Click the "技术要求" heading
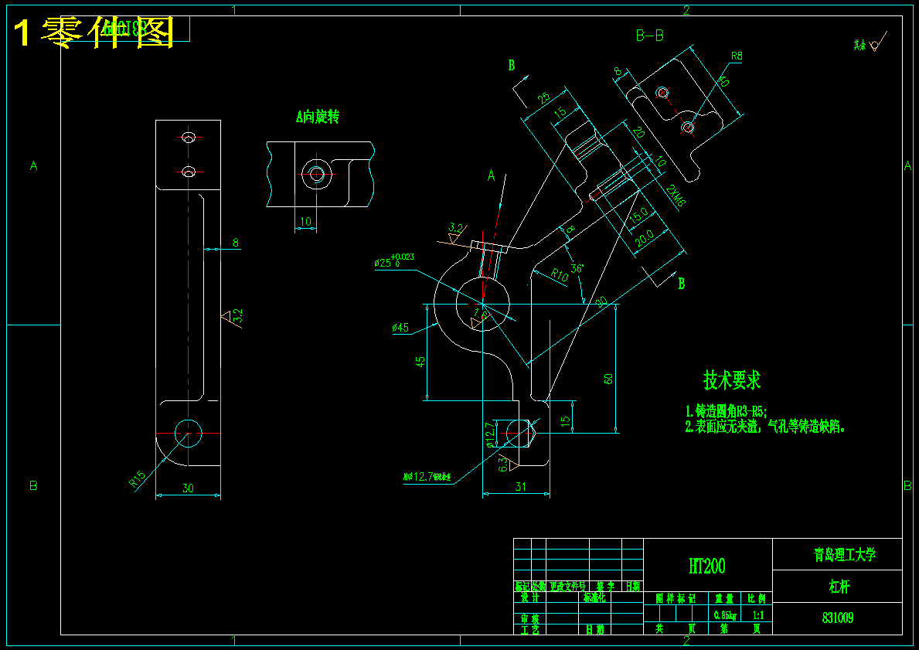919x650 pixels. pyautogui.click(x=731, y=379)
